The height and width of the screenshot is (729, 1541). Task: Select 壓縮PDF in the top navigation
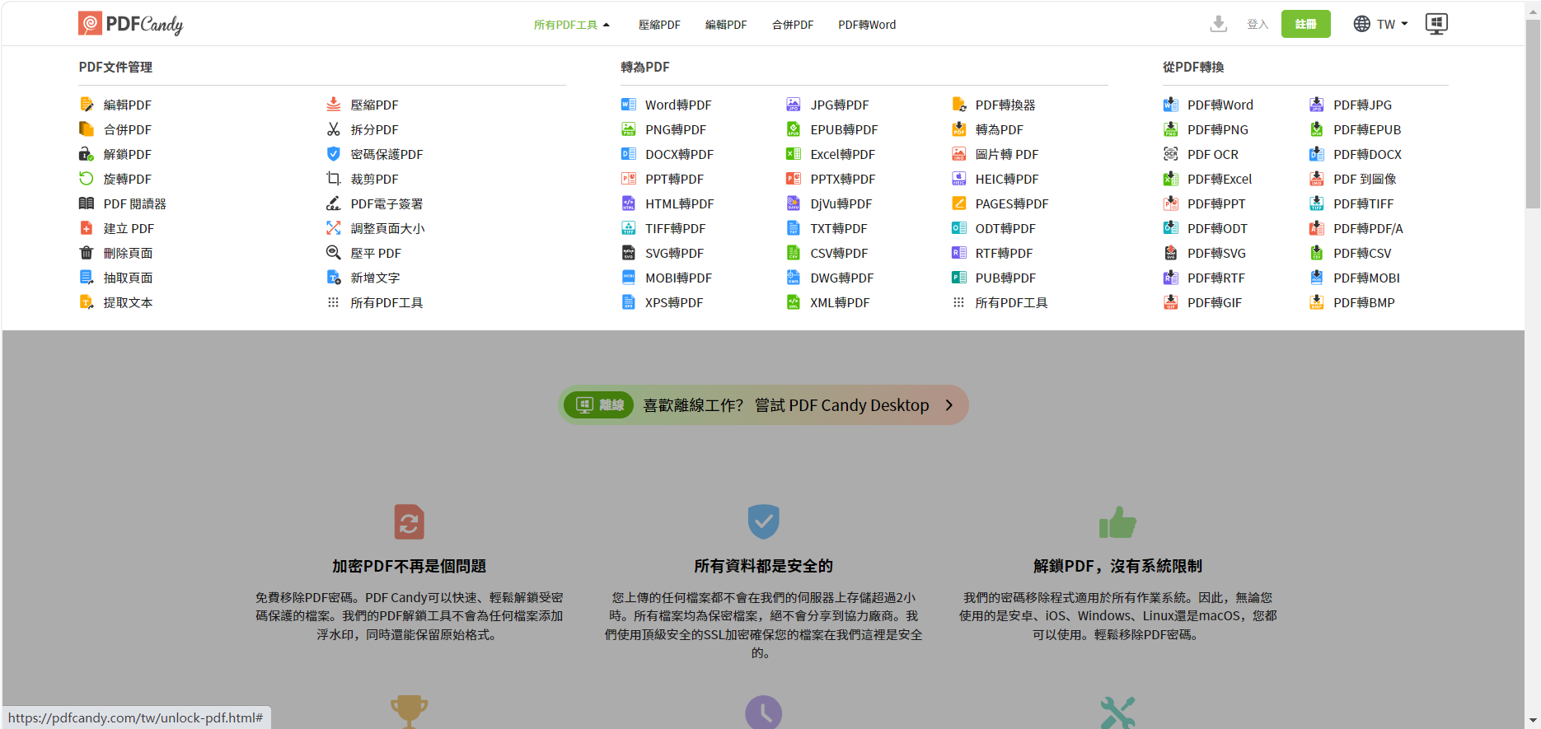[x=659, y=25]
